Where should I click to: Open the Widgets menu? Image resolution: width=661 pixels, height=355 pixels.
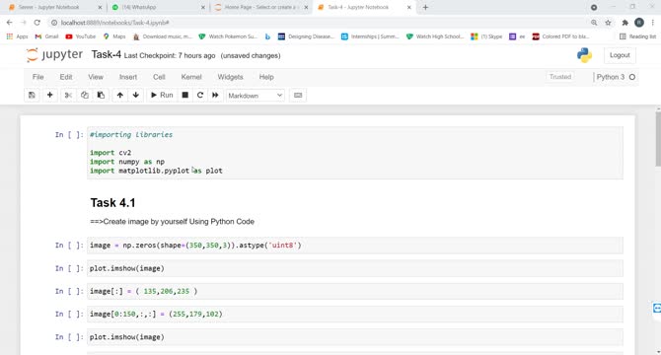pyautogui.click(x=230, y=77)
